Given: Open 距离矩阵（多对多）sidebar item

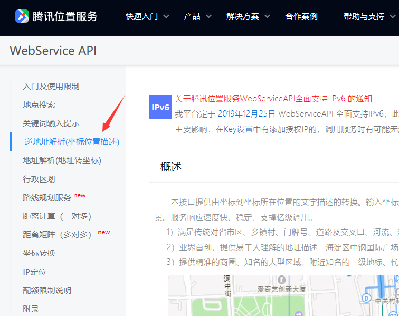Looking at the screenshot, I should pos(57,235).
